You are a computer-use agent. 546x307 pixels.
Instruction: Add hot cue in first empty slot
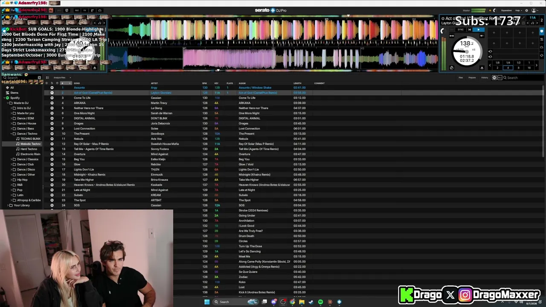coord(494,32)
